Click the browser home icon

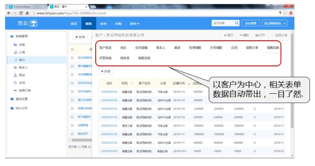(x=27, y=13)
